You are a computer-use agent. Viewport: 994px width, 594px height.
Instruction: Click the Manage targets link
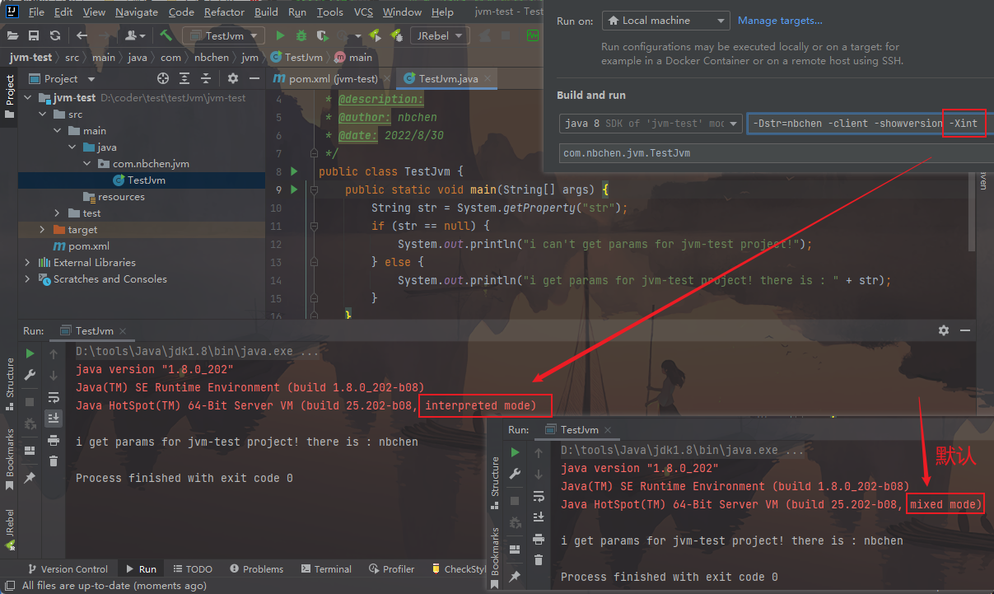[x=779, y=21]
